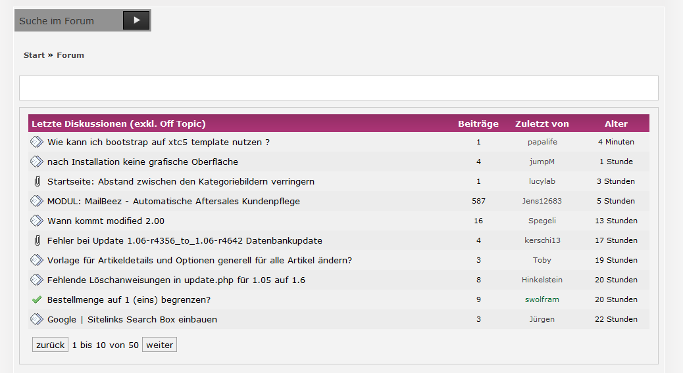Screen dimensions: 683x373
Task: Click the Letzte Diskussionen table header
Action: tap(119, 123)
